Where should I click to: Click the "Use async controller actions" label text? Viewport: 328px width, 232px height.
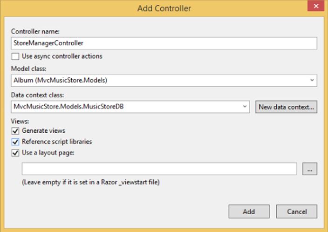pyautogui.click(x=62, y=56)
